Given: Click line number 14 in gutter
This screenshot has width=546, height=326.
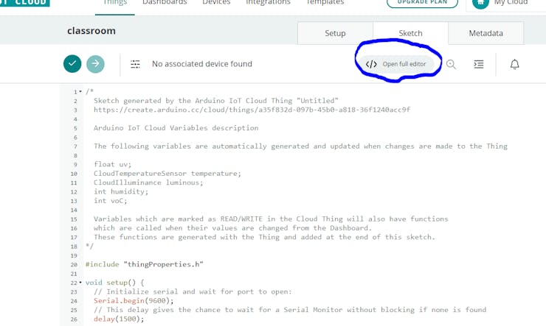Looking at the screenshot, I should click(74, 210).
